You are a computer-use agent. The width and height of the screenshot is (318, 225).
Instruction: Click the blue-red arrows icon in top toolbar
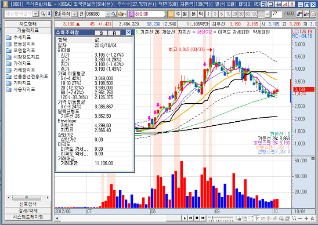click(299, 14)
